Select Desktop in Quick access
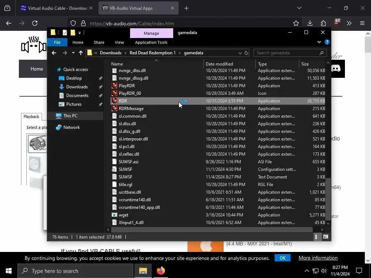This screenshot has height=278, width=371. pos(74,78)
